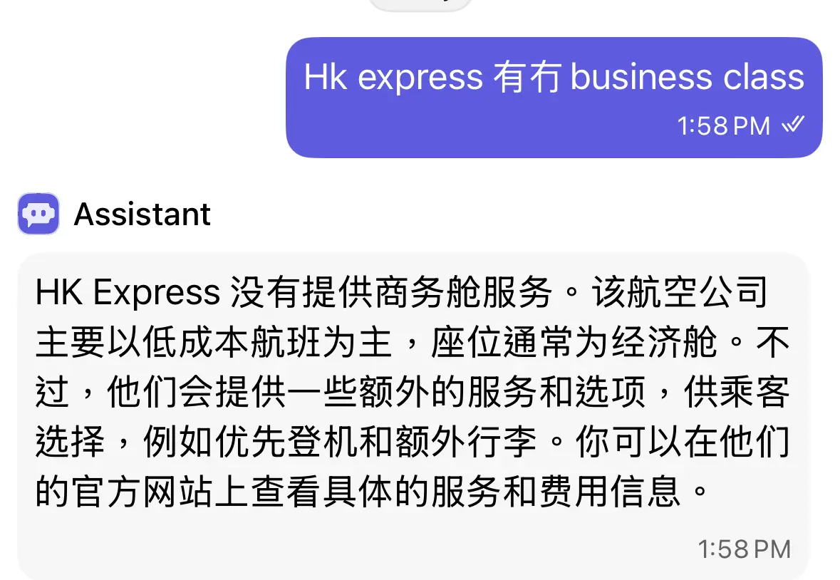This screenshot has height=580, width=840.
Task: Click the words "business class" in sent message
Action: pyautogui.click(x=688, y=77)
